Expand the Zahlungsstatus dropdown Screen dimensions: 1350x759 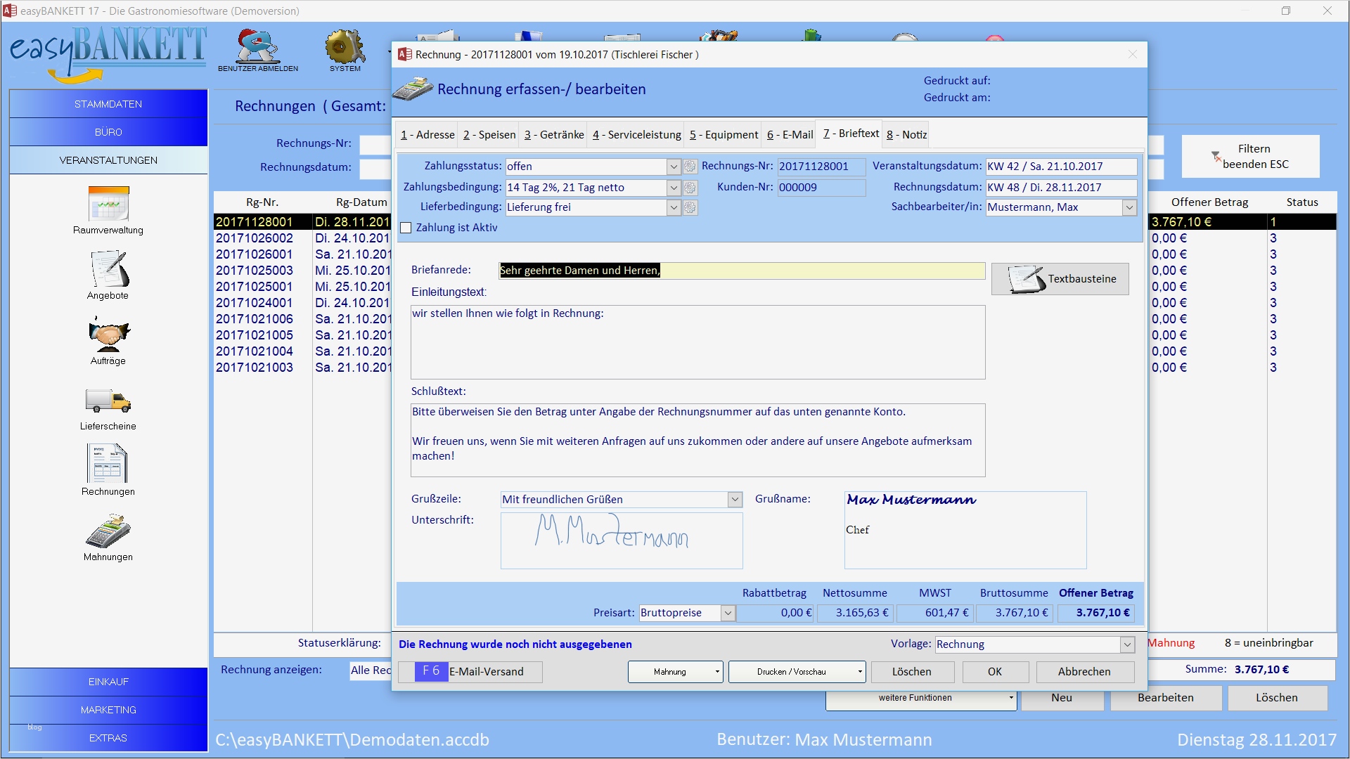tap(674, 167)
